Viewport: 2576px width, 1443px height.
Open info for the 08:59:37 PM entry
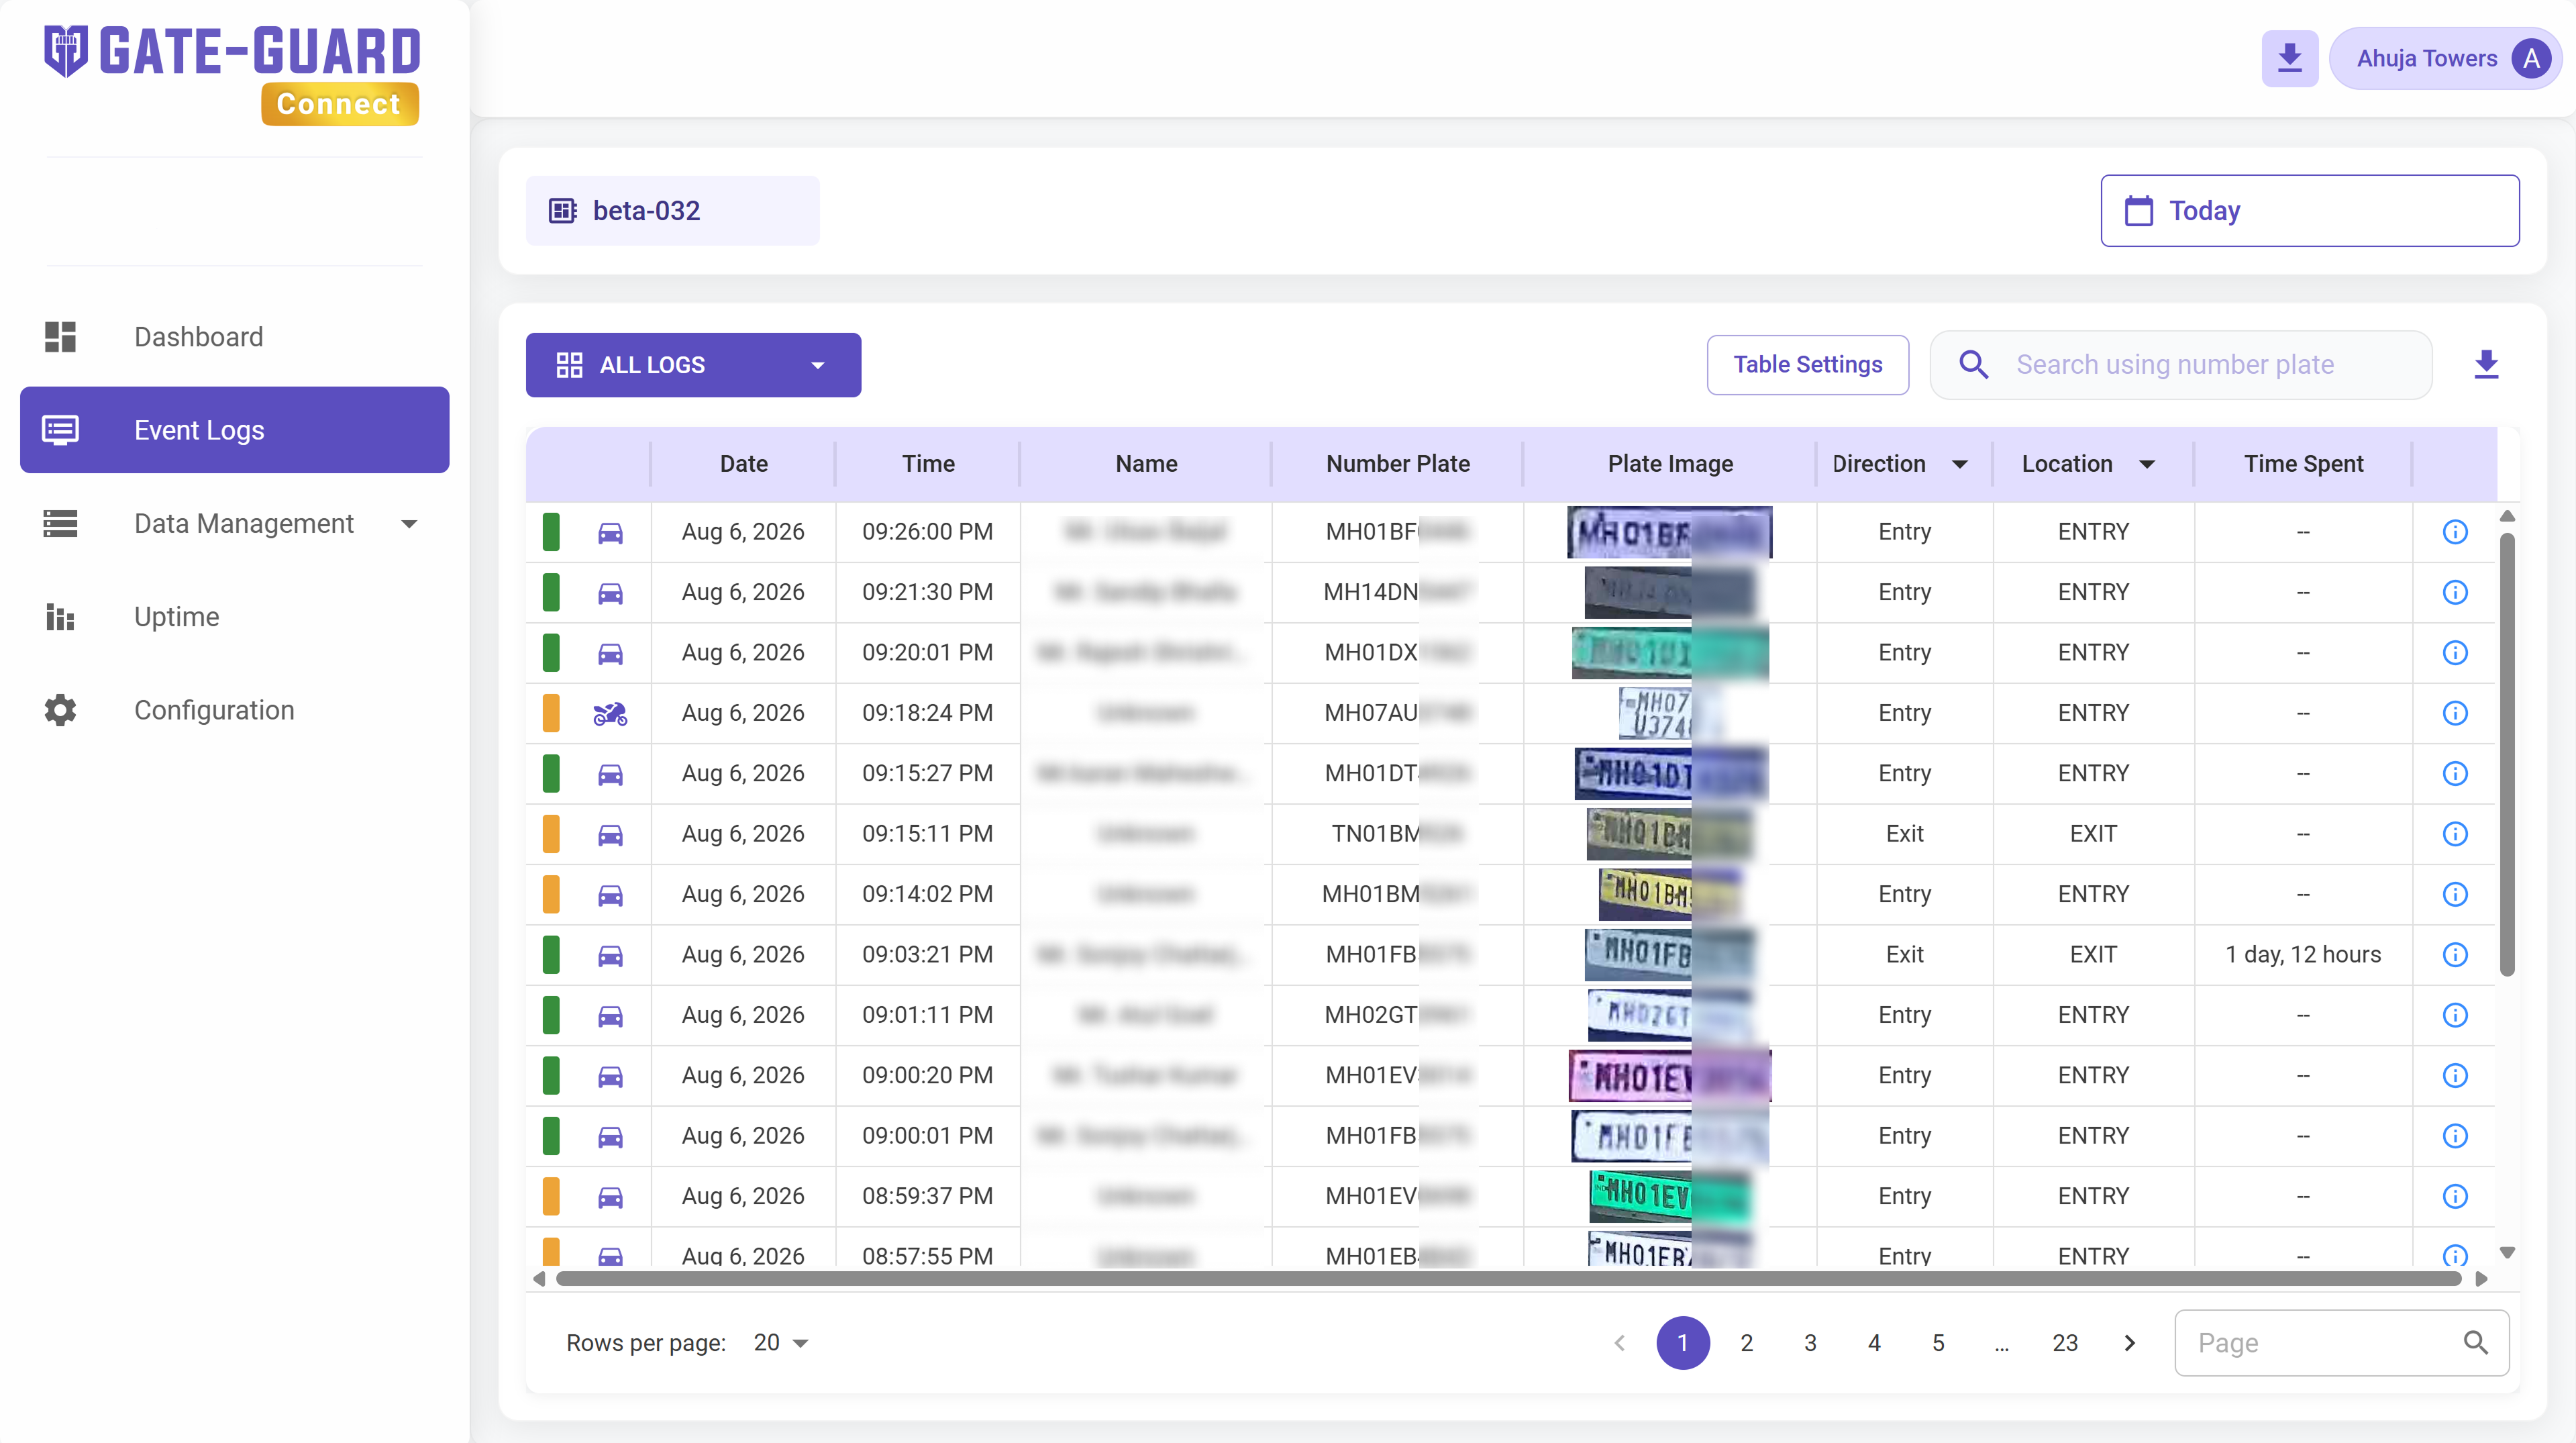point(2455,1196)
